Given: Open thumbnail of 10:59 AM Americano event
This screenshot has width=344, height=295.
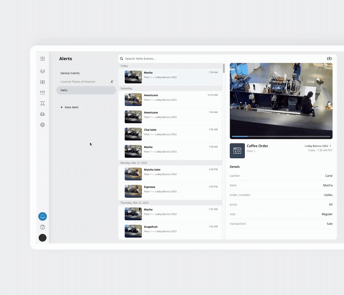Looking at the screenshot, I should pos(133,99).
